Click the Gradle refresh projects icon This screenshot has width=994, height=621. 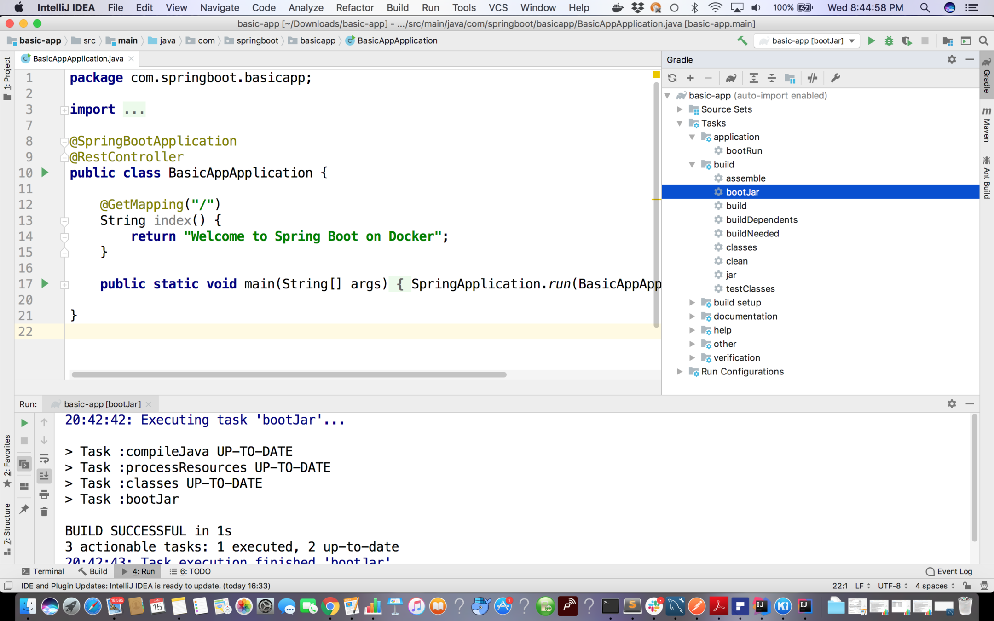point(672,78)
